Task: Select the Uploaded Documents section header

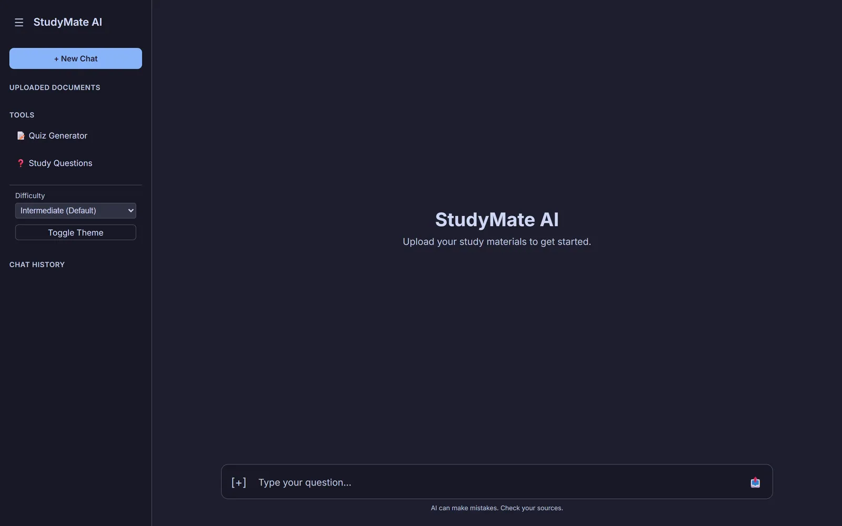Action: [55, 87]
